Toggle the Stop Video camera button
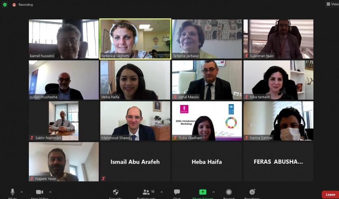 (39, 192)
